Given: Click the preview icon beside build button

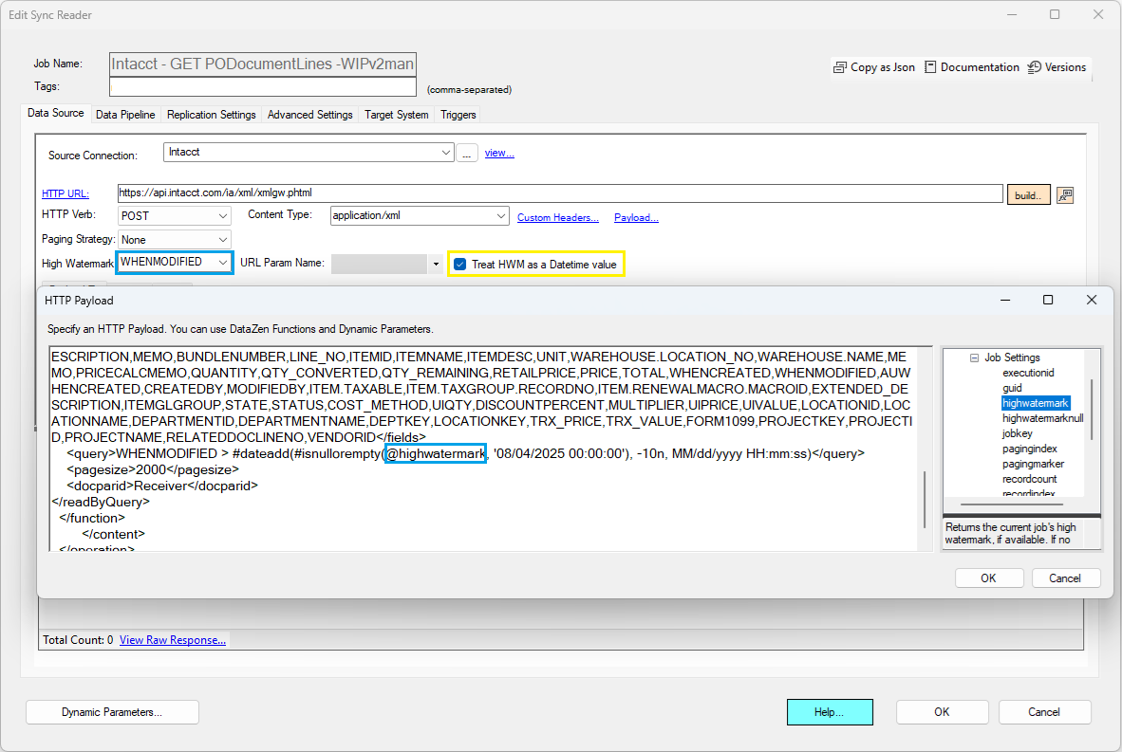Looking at the screenshot, I should (x=1065, y=195).
